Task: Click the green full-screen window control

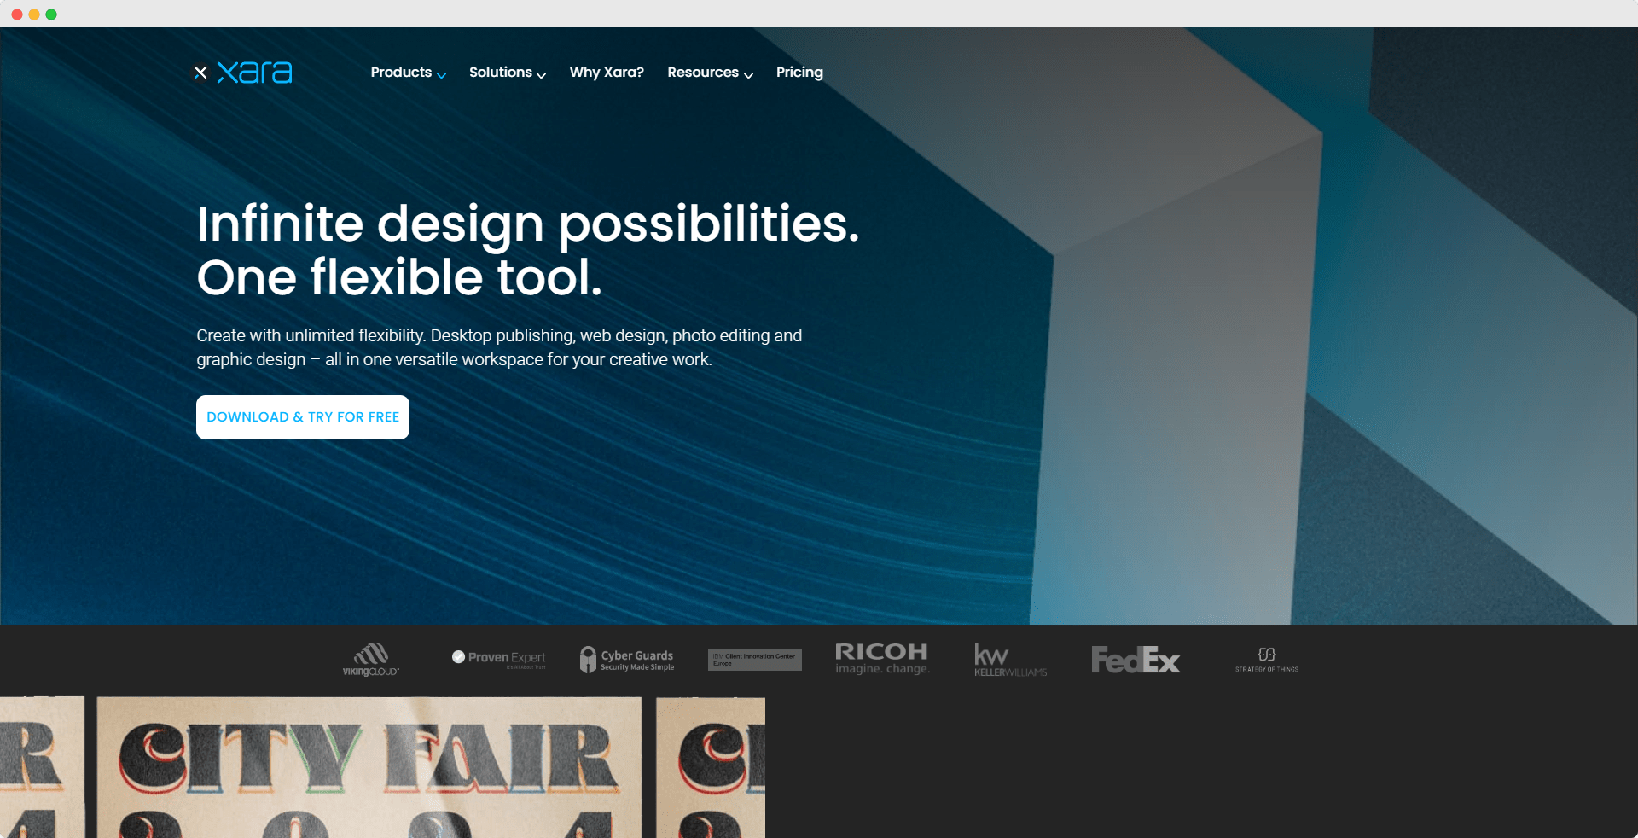Action: click(x=51, y=14)
